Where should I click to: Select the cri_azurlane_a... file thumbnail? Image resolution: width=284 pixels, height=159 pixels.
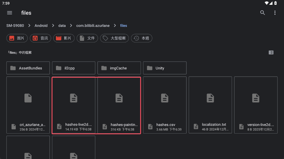pyautogui.click(x=28, y=98)
